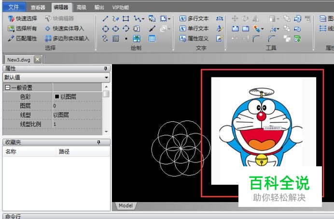Select the Polyline tool icon
The image size is (334, 219).
[137, 19]
